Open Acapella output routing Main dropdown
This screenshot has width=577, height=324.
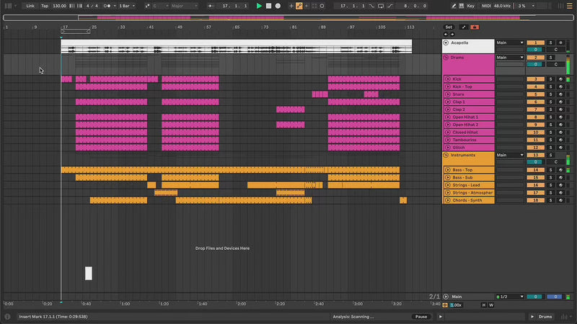coord(511,42)
